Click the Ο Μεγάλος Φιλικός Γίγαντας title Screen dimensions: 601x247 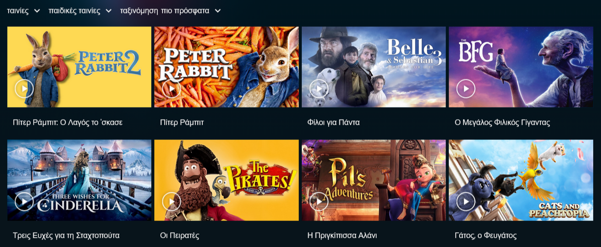coord(502,122)
